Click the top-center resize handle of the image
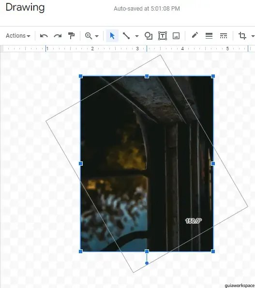 [x=147, y=76]
